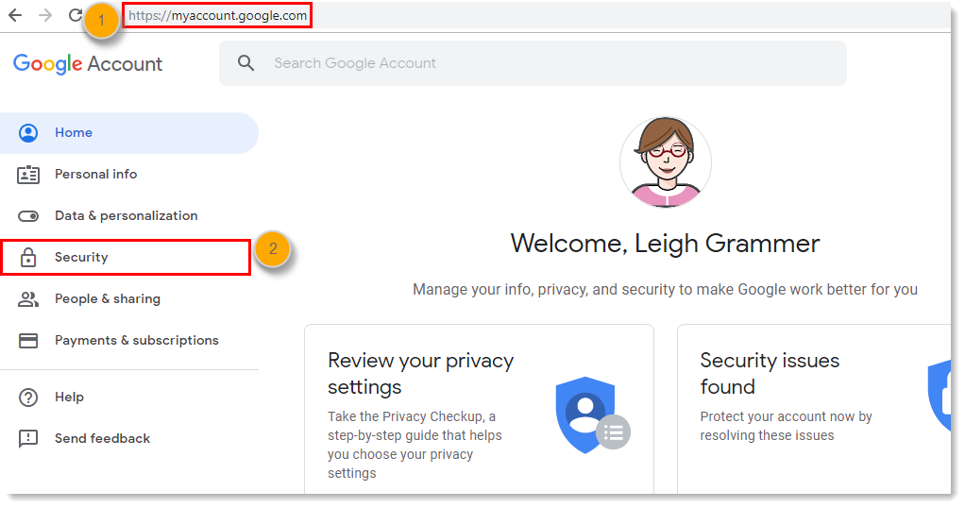Open People & sharing section
The image size is (965, 508).
[108, 298]
